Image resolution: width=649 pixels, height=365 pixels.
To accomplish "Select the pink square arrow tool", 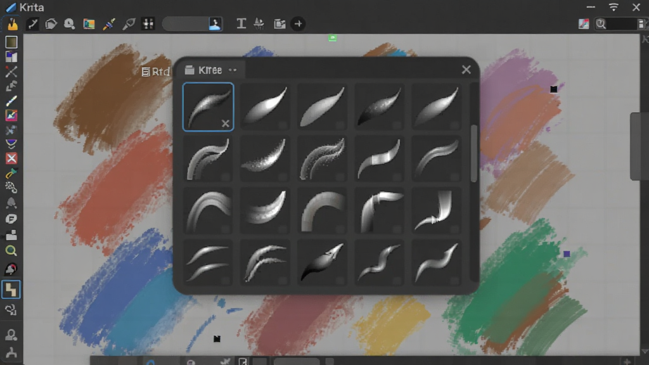I will (x=11, y=115).
